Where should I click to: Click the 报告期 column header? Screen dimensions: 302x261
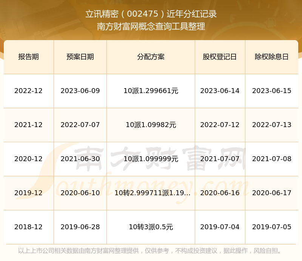pos(29,57)
